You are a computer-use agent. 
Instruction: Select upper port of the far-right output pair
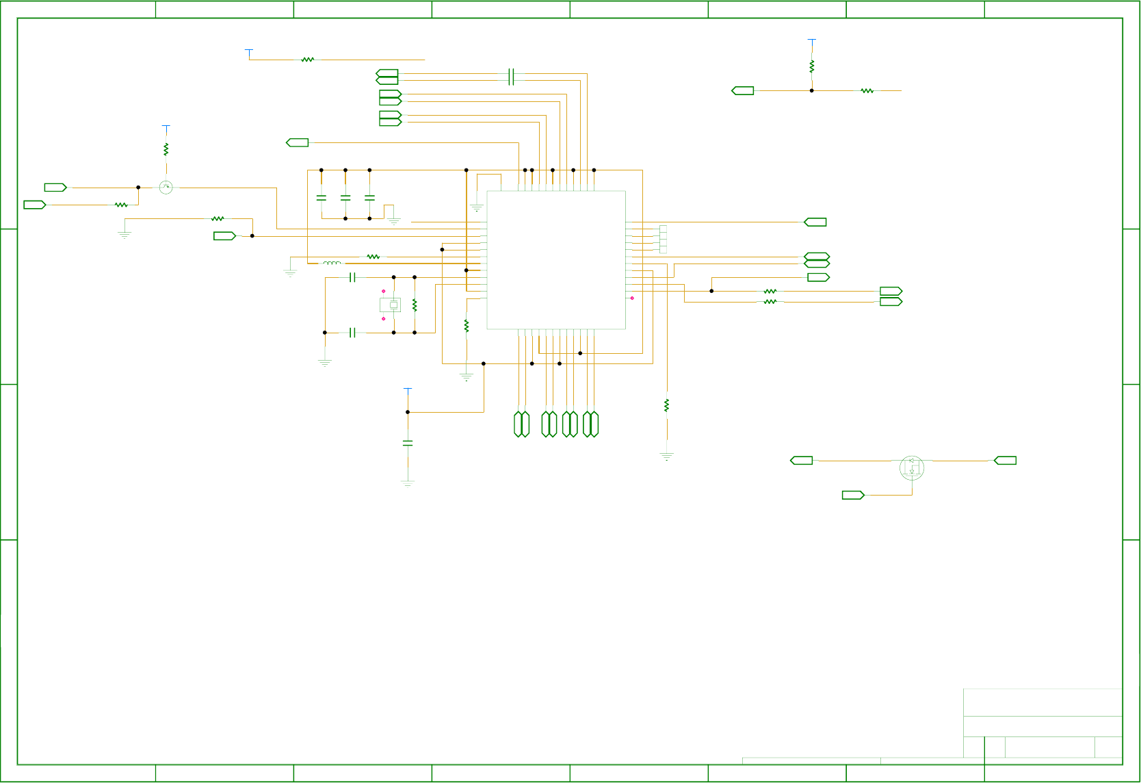pos(891,291)
